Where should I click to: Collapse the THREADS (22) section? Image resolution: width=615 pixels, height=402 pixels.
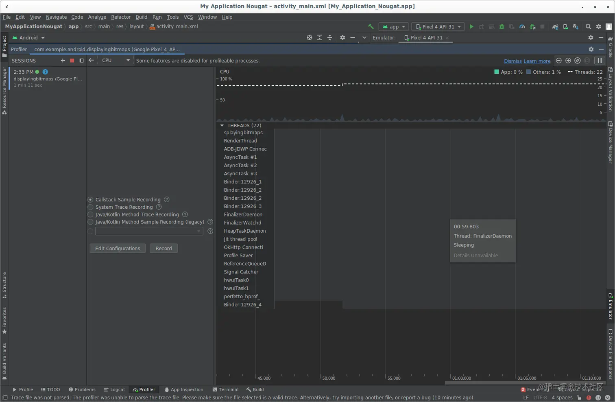[x=222, y=126]
